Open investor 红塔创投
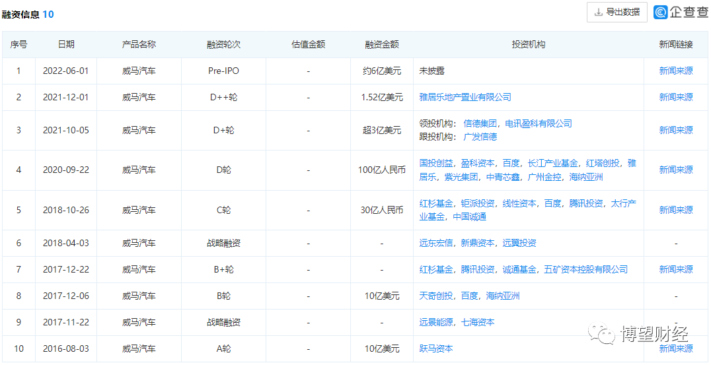This screenshot has width=711, height=365. click(x=603, y=163)
